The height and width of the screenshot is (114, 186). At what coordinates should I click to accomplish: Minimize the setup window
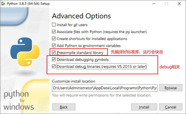153,4
